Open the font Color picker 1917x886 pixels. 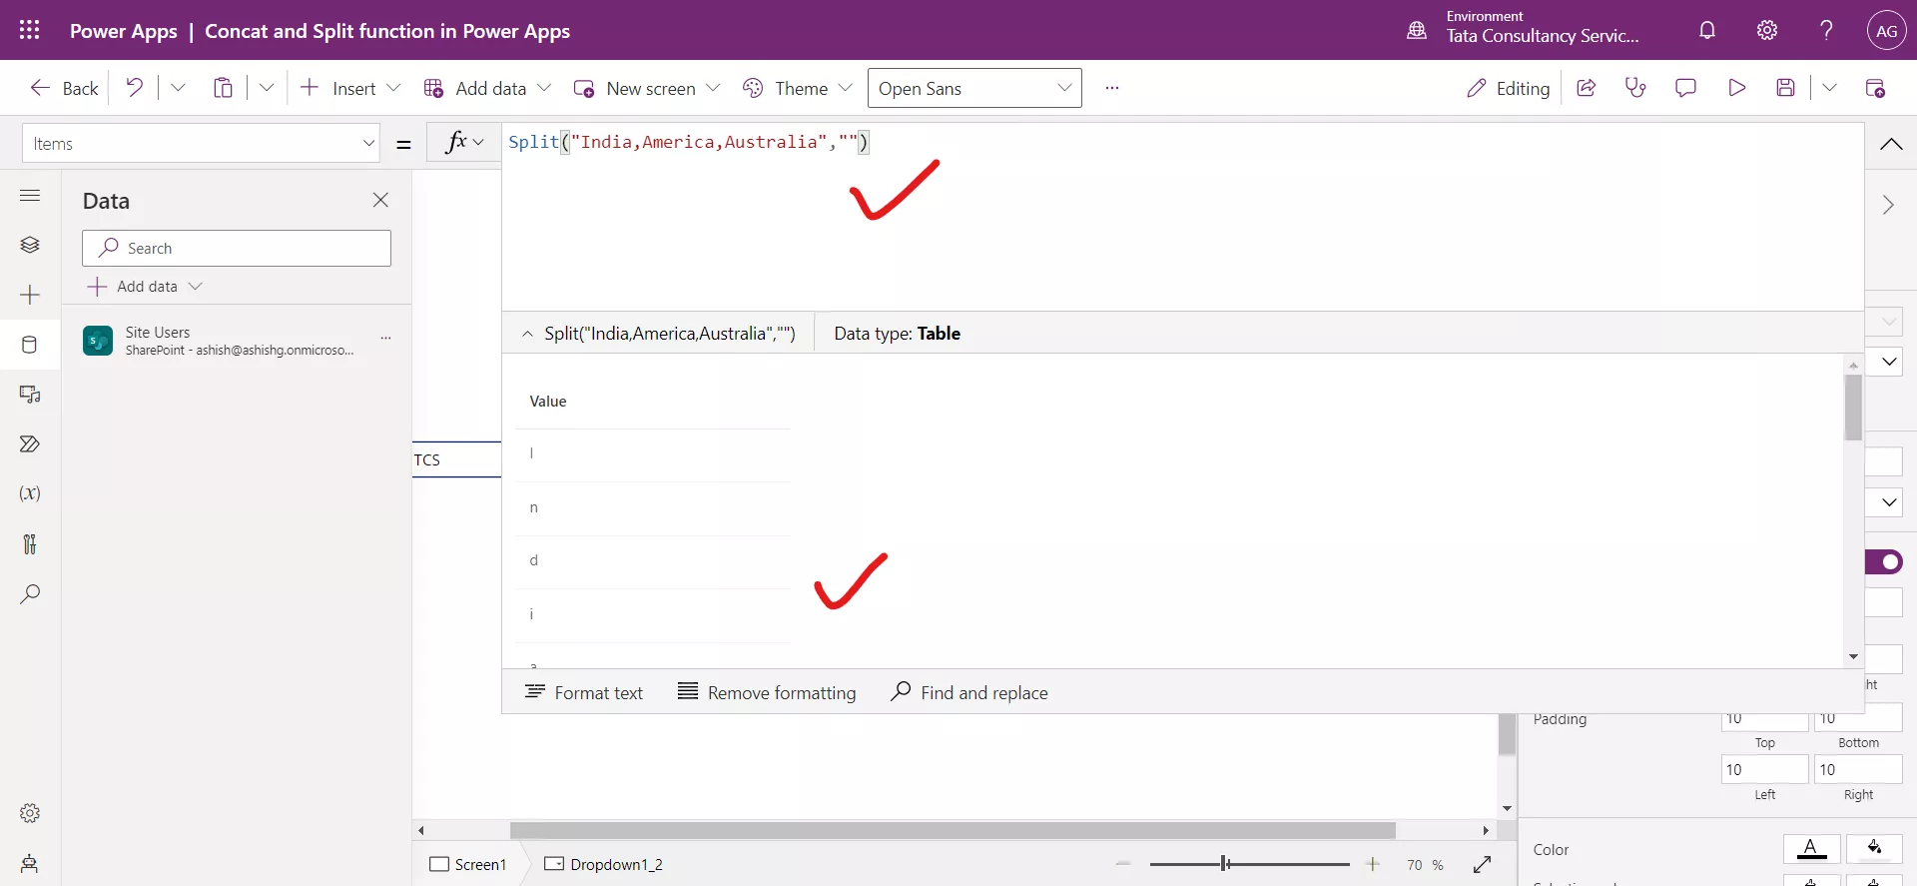pos(1811,849)
